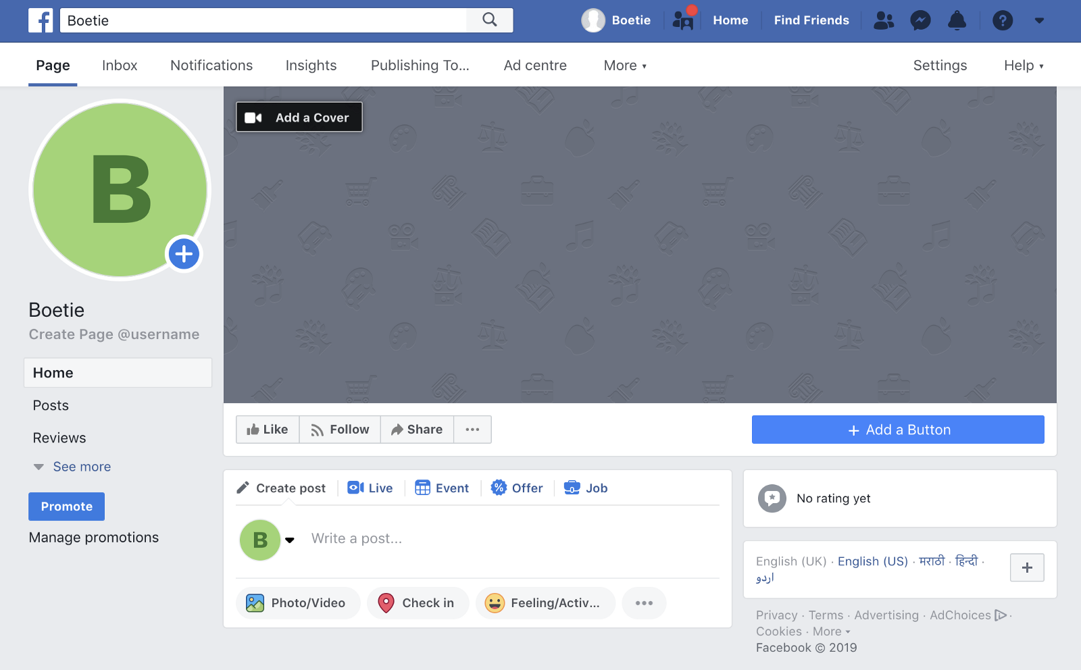Switch language to हिन्दी
1081x670 pixels.
point(966,561)
